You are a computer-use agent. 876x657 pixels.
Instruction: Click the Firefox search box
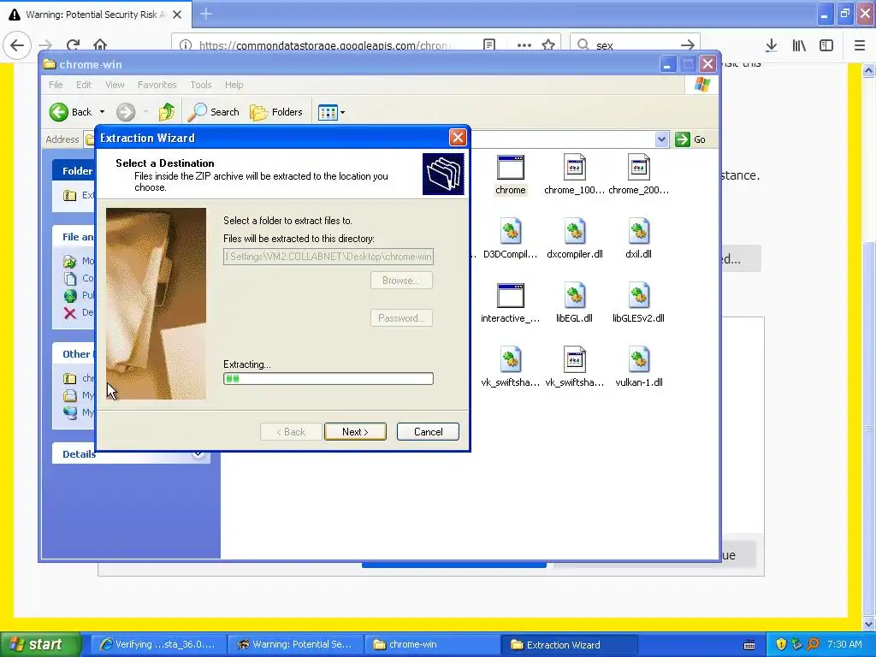tap(635, 45)
